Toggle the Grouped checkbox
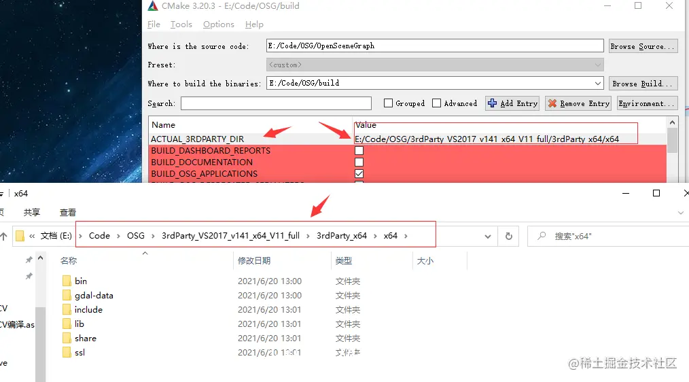The image size is (689, 382). pyautogui.click(x=388, y=103)
